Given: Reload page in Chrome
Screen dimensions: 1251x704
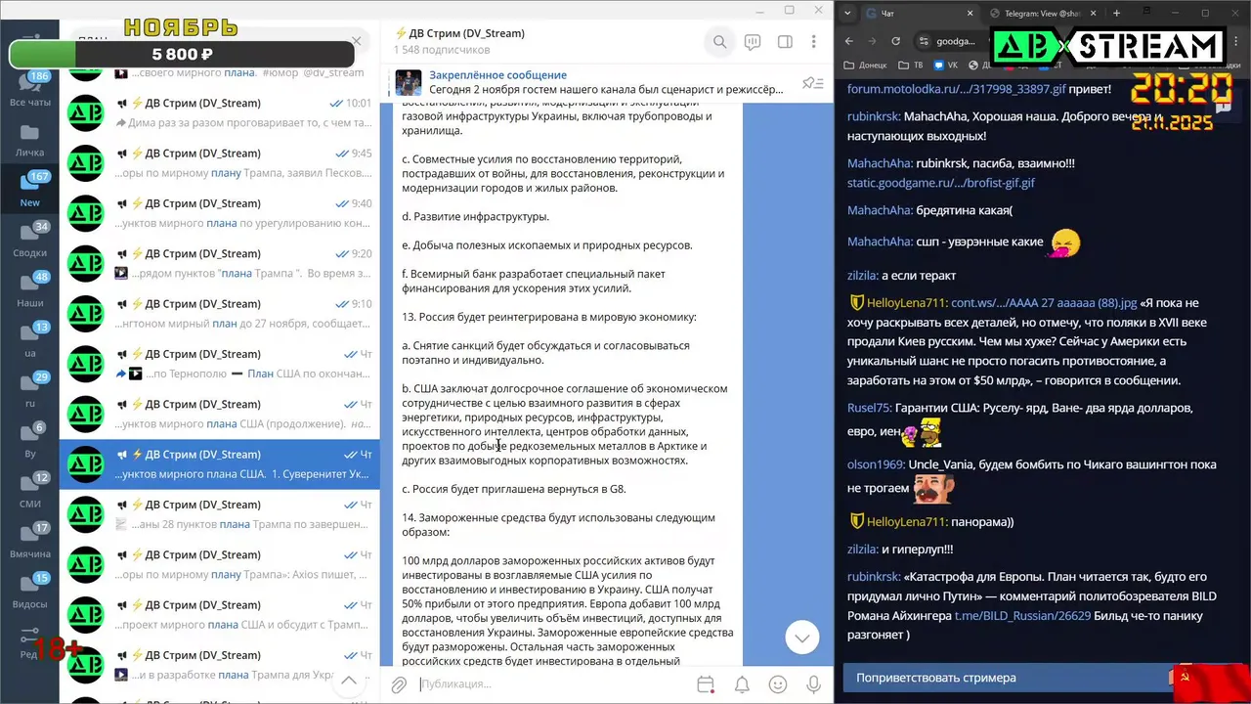Looking at the screenshot, I should tap(895, 41).
